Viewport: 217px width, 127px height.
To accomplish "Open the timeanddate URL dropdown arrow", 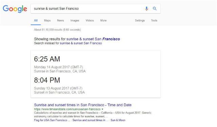I will [x=102, y=109].
